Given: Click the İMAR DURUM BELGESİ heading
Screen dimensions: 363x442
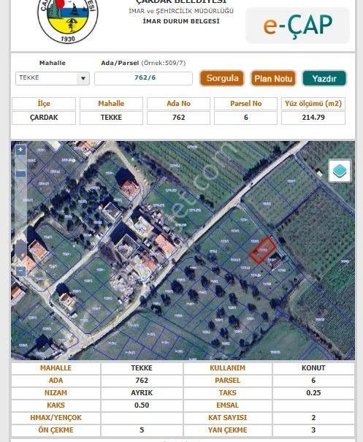Looking at the screenshot, I should tap(181, 21).
